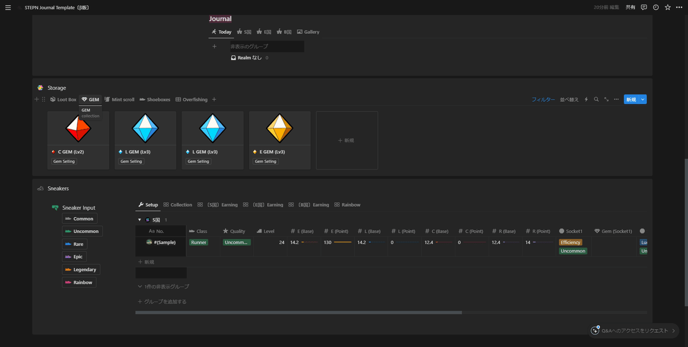Screen dimensions: 688x347
Task: Click the Sneakers heading shoe icon
Action: click(40, 188)
